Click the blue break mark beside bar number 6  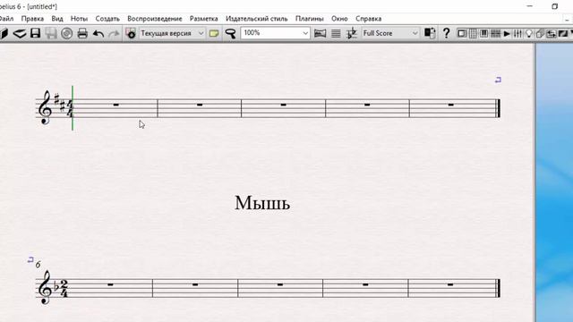click(30, 259)
